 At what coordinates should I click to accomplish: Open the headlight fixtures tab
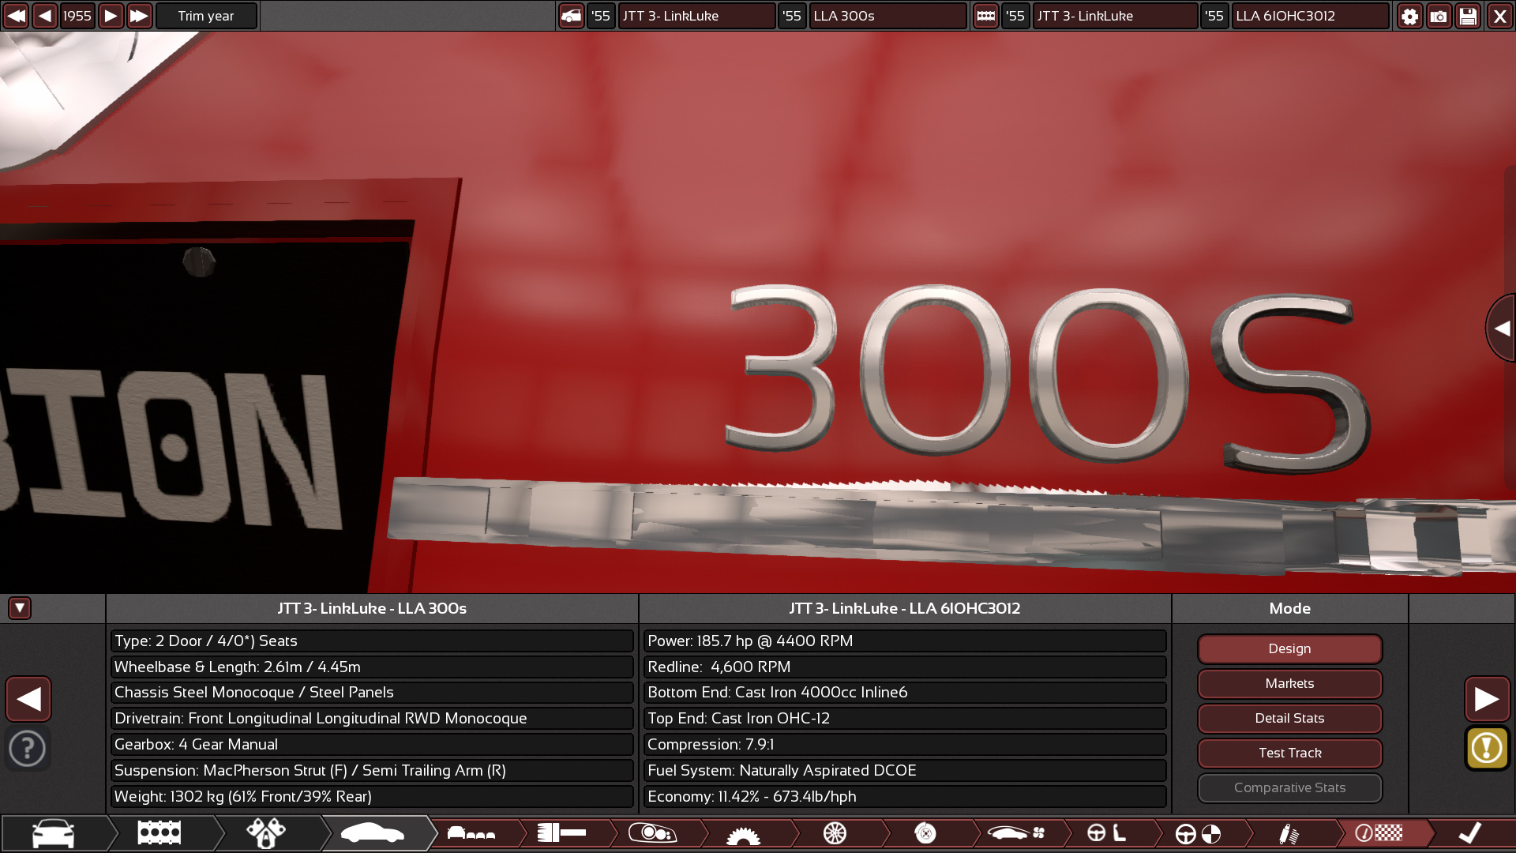[x=652, y=833]
